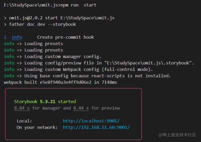This screenshot has height=142, width=201.
Task: Click the 'On your network:' label
Action: (37, 127)
